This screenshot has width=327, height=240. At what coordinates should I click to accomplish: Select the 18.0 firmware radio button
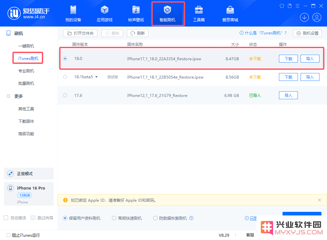[x=65, y=59]
